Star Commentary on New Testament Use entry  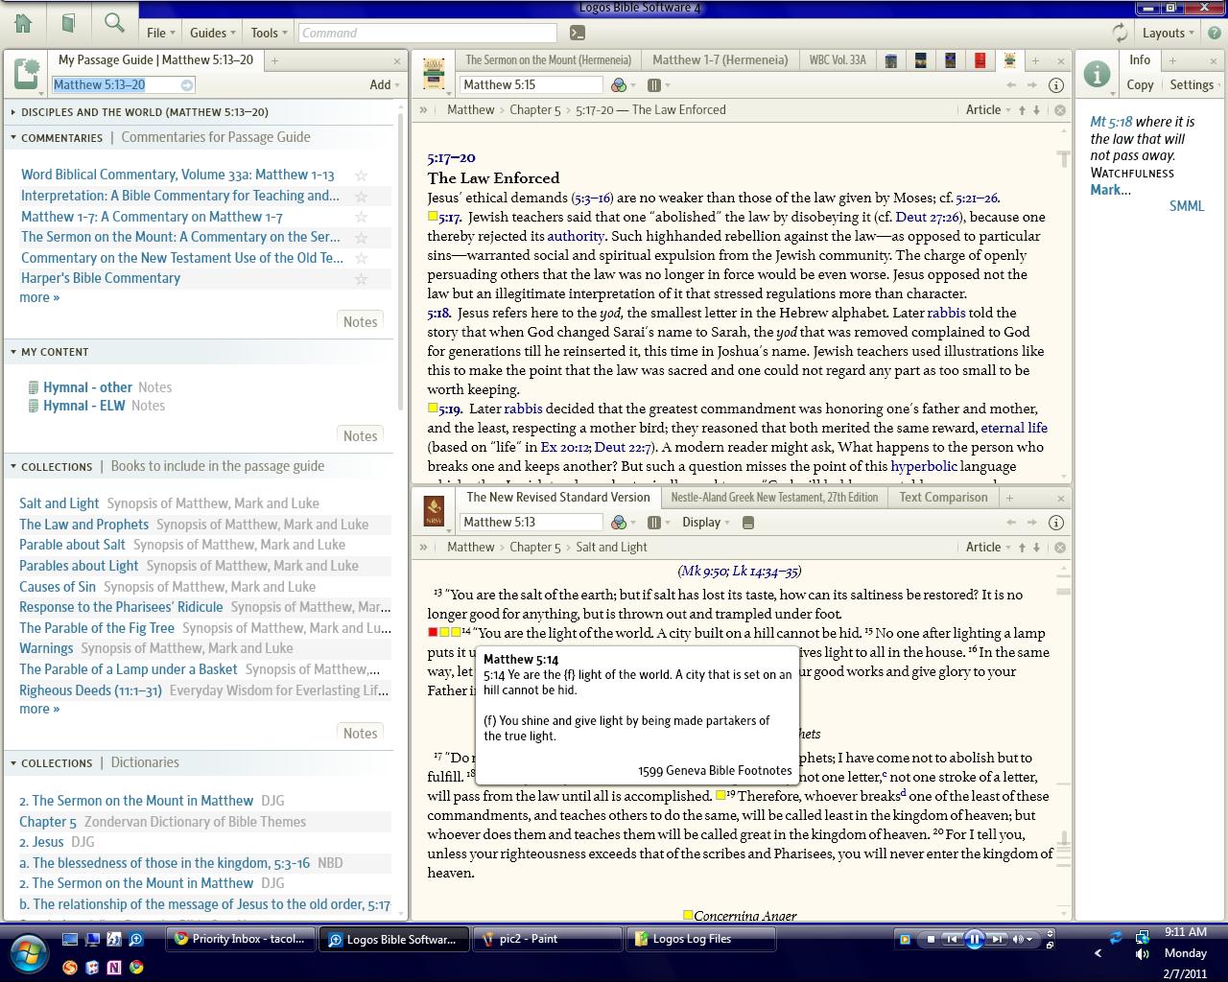pos(361,258)
